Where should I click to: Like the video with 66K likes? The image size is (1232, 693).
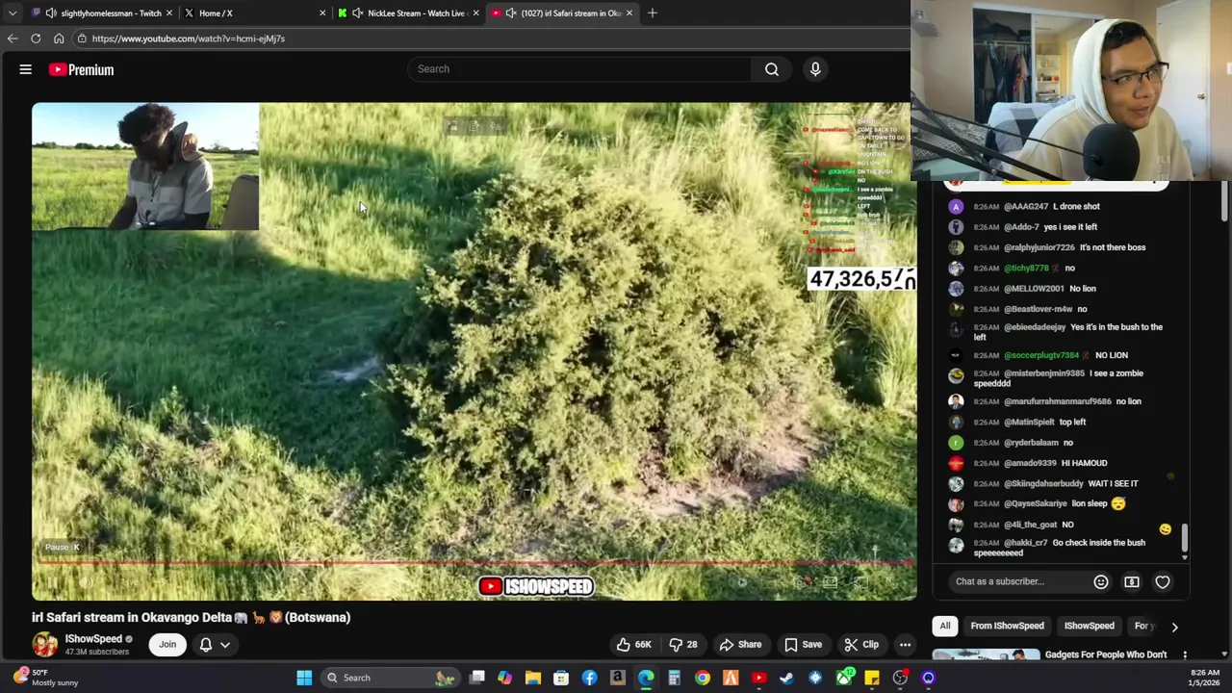click(x=634, y=645)
